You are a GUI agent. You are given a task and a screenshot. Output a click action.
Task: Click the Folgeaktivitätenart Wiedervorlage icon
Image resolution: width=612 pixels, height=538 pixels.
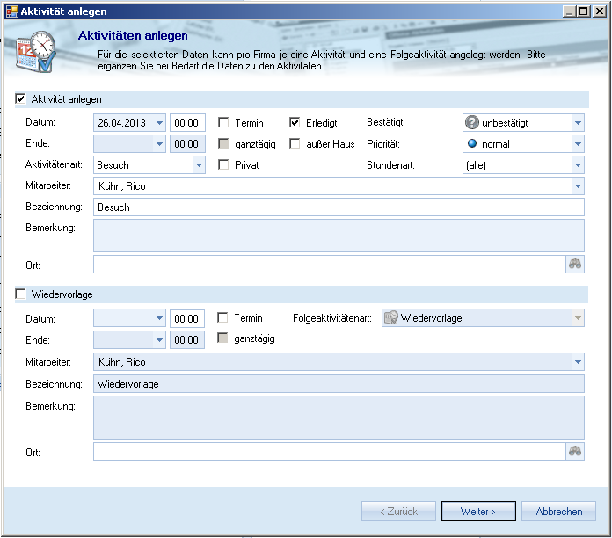coord(390,318)
